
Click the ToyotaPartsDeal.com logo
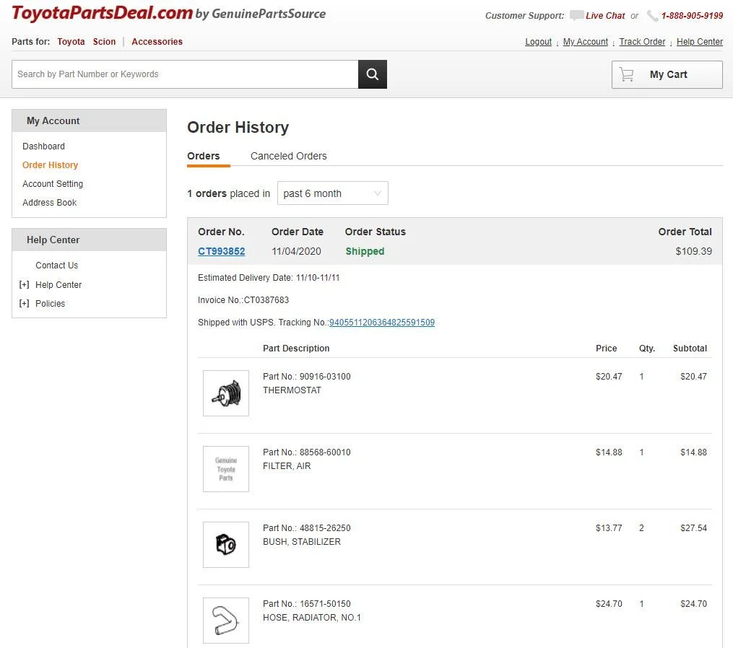102,13
